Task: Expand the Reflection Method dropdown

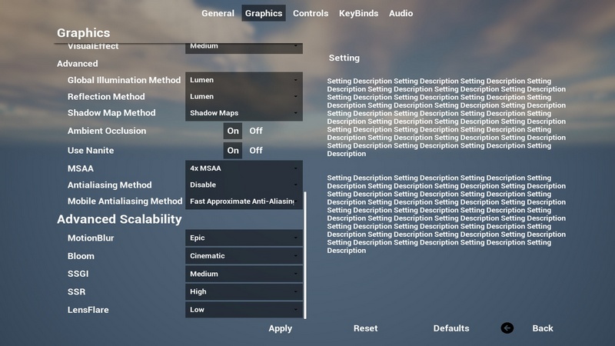Action: (x=244, y=97)
